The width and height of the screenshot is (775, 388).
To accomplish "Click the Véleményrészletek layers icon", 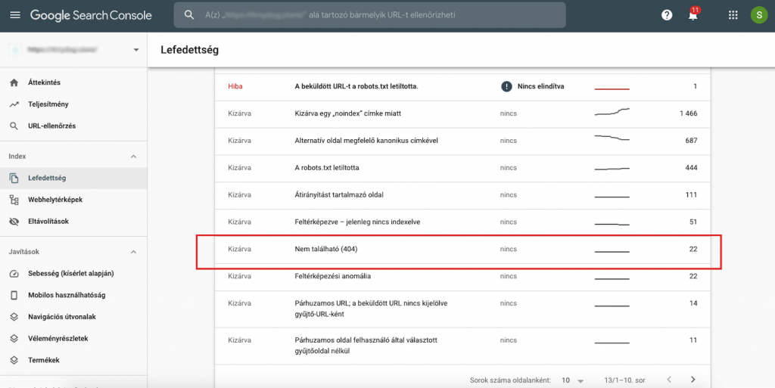I will tap(14, 339).
